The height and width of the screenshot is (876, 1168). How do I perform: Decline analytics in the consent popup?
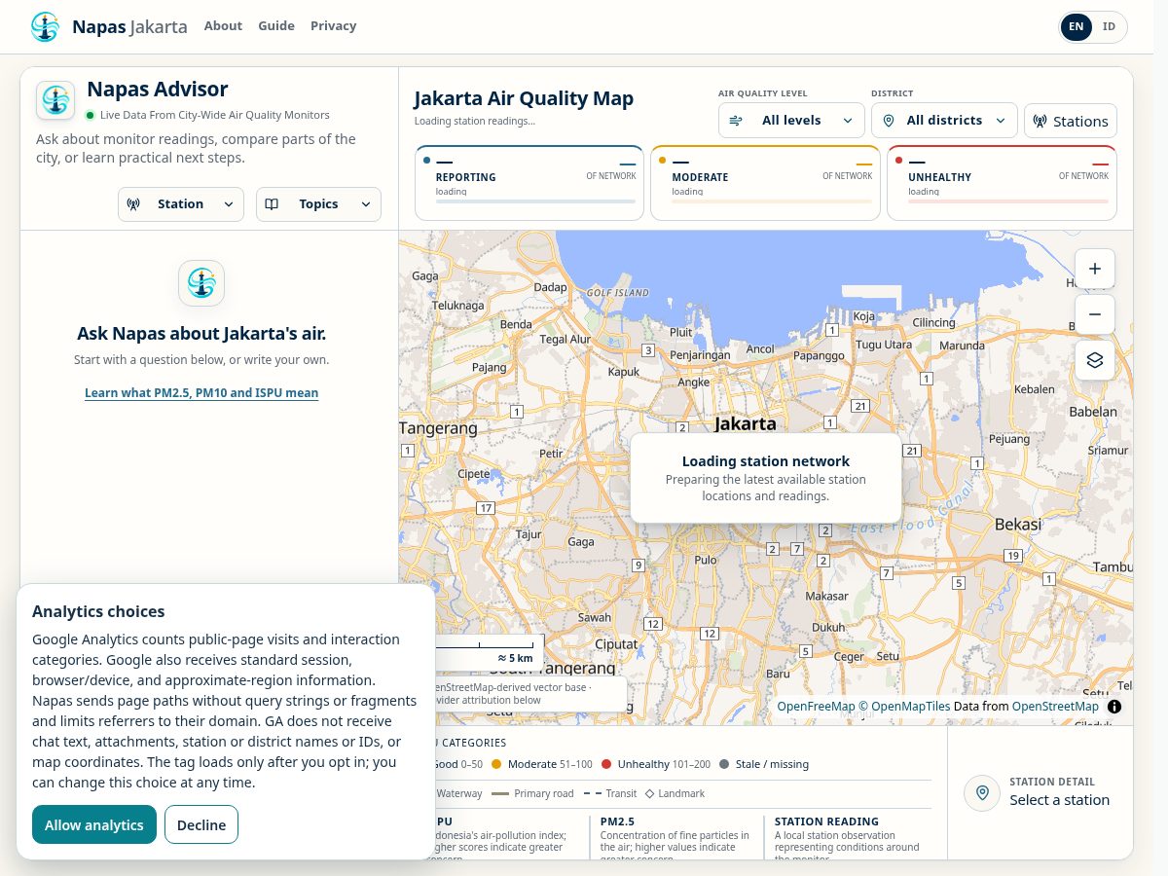pyautogui.click(x=201, y=824)
